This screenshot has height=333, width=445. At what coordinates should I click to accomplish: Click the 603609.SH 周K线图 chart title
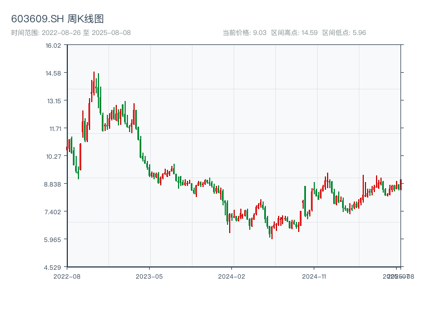pyautogui.click(x=57, y=19)
